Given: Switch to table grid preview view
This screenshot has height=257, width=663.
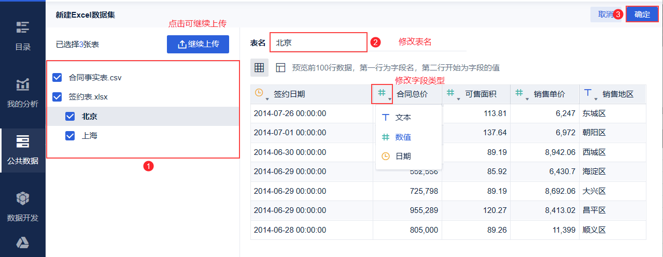Looking at the screenshot, I should tap(260, 67).
